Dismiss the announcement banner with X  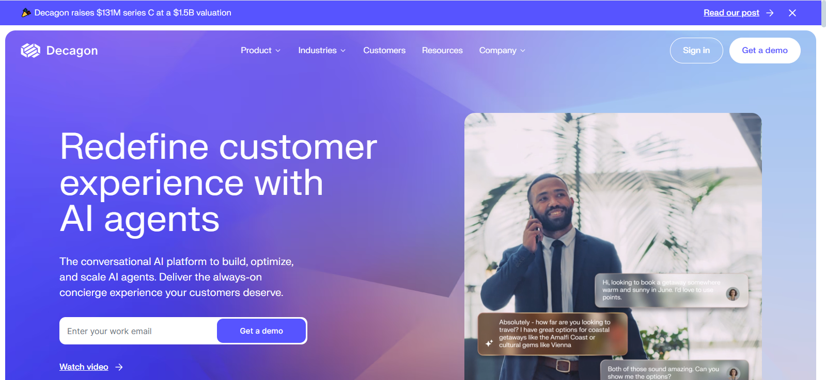coord(792,13)
